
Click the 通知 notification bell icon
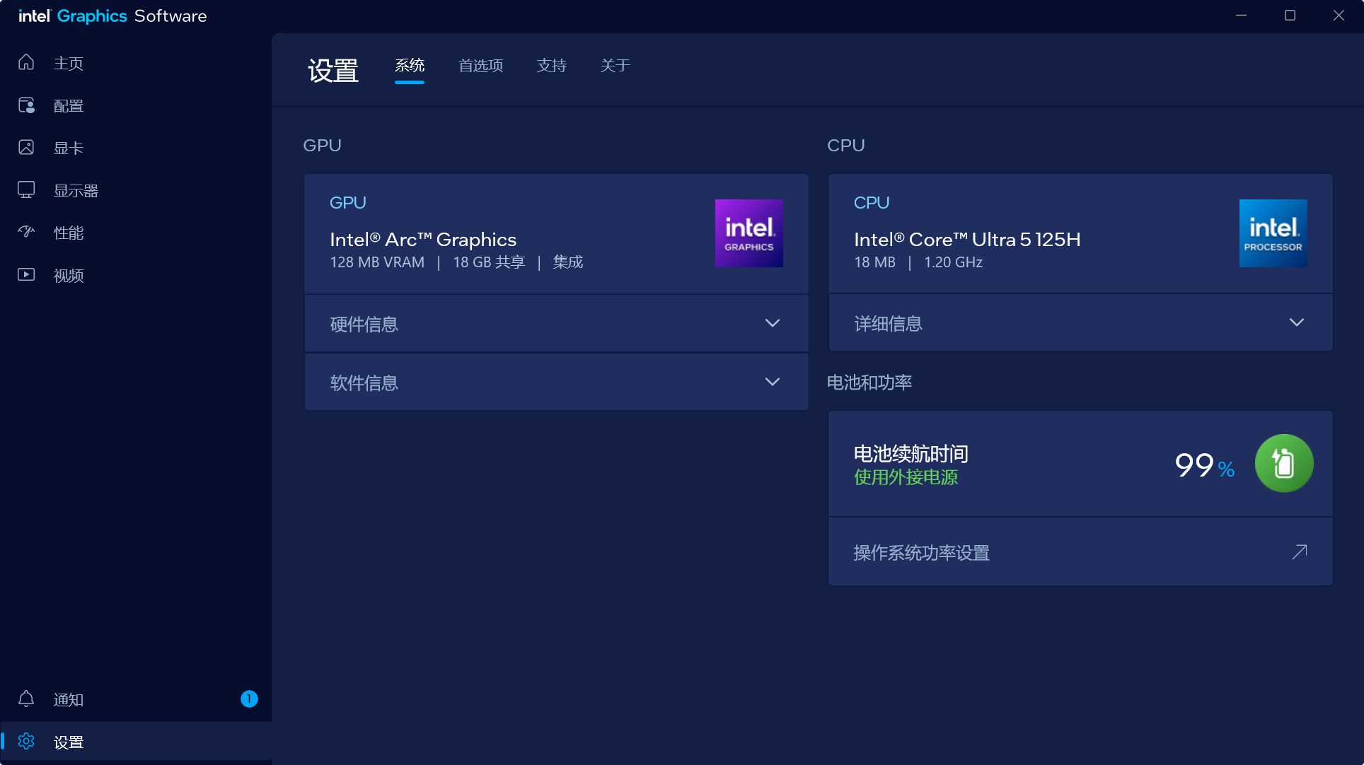click(x=26, y=699)
